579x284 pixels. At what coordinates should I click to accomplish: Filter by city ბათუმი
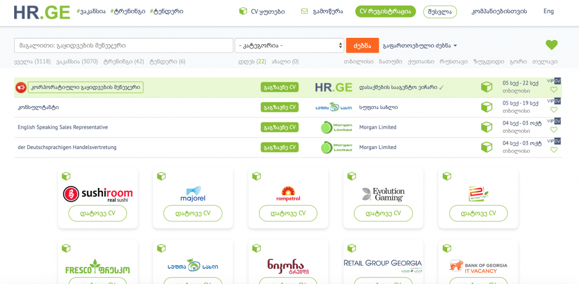390,62
